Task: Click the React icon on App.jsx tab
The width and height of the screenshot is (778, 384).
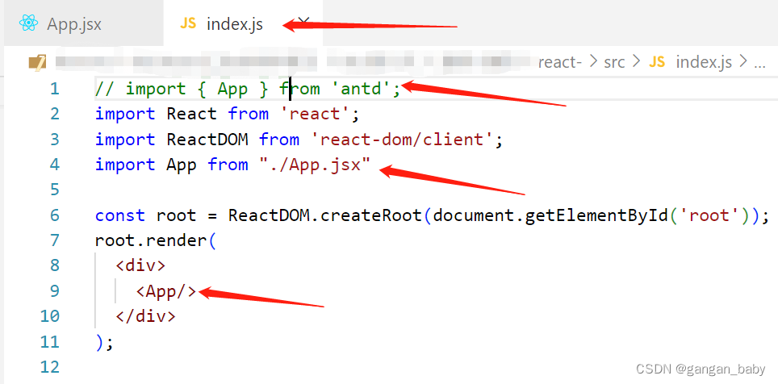Action: pos(28,23)
